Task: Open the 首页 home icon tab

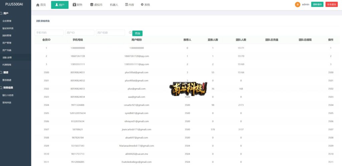Action: (41, 5)
